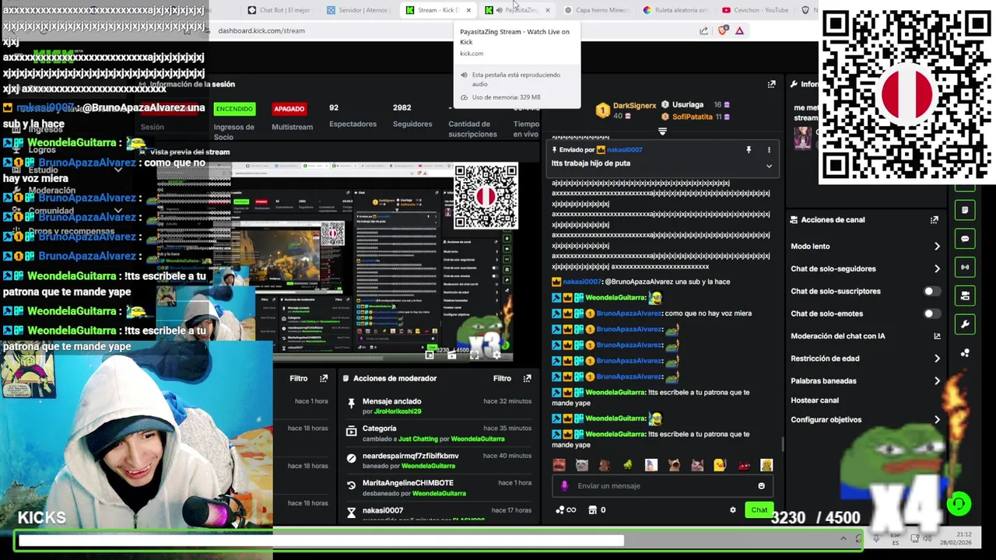Open right sidebar camera icon
The height and width of the screenshot is (560, 996).
pos(965,296)
